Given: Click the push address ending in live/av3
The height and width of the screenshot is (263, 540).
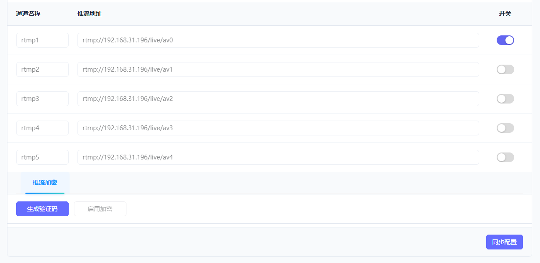Looking at the screenshot, I should pos(278,128).
